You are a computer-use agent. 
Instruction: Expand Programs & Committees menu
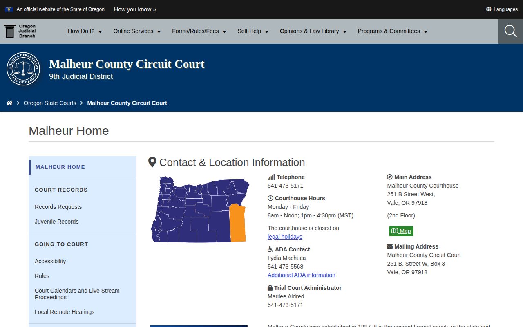tap(393, 31)
